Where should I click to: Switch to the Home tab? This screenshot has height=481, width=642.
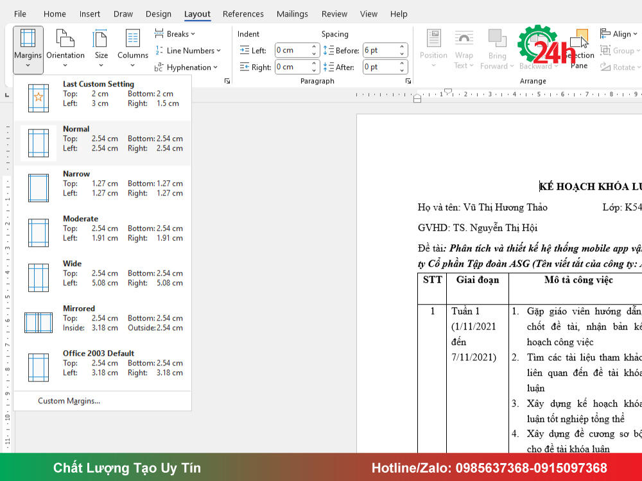(55, 14)
